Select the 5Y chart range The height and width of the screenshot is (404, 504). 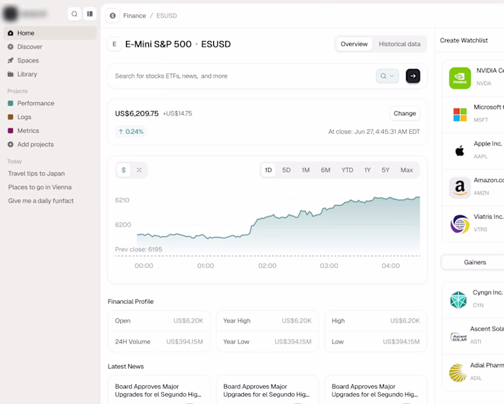coord(385,170)
